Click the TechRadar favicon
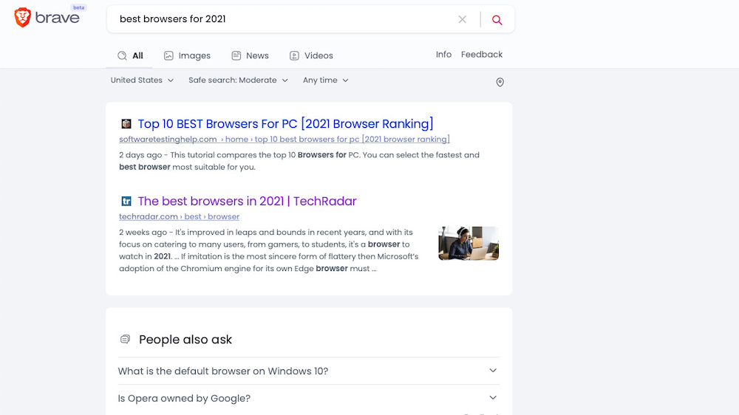Screen dimensions: 739x415 [126, 201]
